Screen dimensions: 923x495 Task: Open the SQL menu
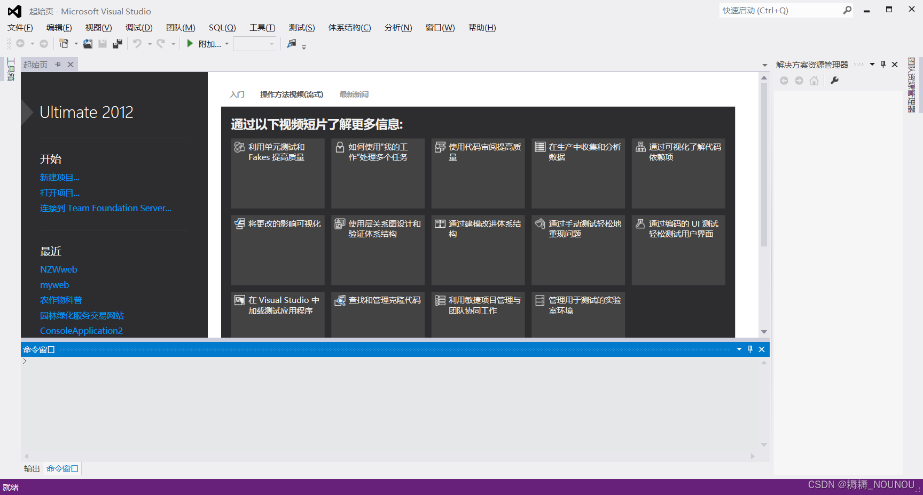click(x=222, y=28)
